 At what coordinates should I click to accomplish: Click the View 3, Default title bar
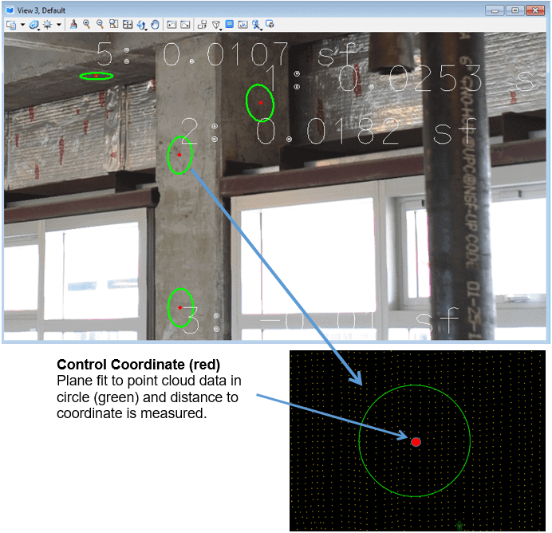point(239,10)
